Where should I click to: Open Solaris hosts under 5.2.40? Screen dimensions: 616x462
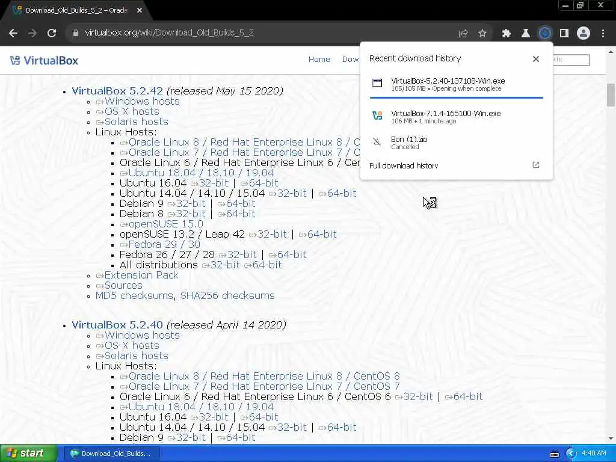[132, 356]
